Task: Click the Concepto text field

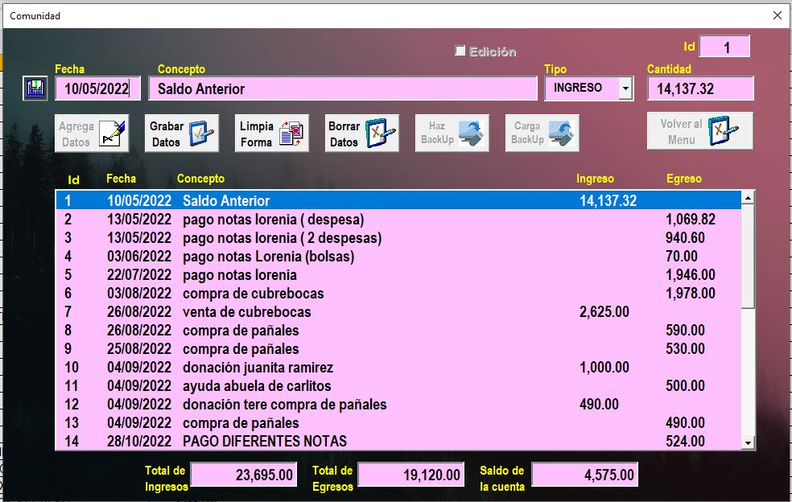Action: (342, 88)
